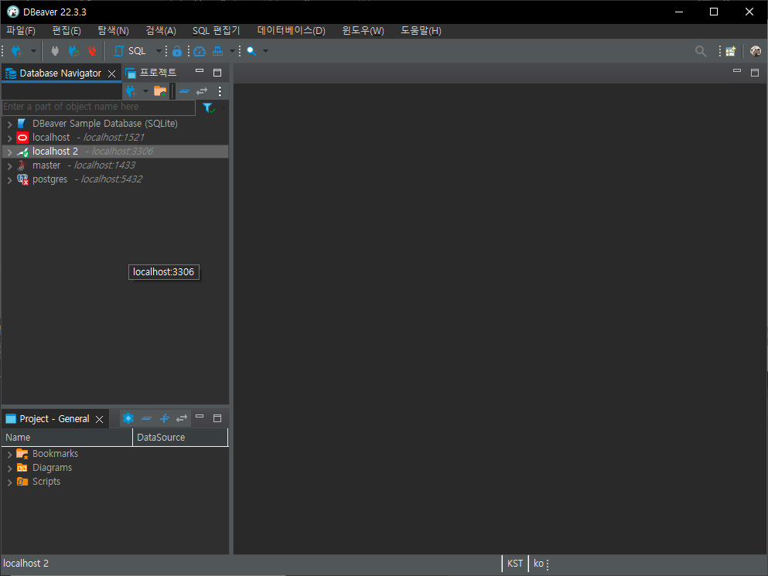Screen dimensions: 768x576
Task: Expand the master connection node
Action: [9, 166]
